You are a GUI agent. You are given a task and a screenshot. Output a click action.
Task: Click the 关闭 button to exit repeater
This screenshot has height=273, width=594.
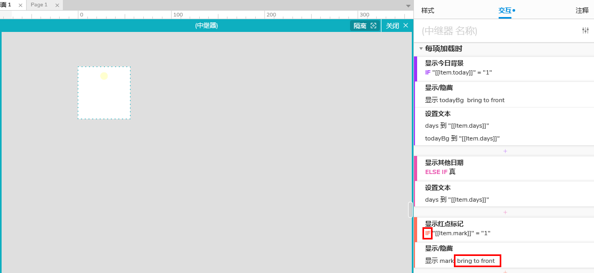coord(397,26)
